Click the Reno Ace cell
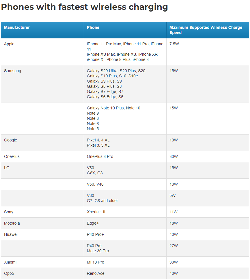Screen dimensions: 250x280 pos(96,273)
